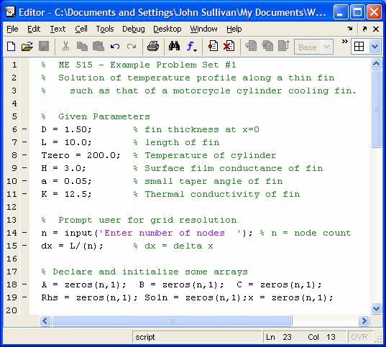
Task: Open the function list dropdown
Action: (191, 46)
